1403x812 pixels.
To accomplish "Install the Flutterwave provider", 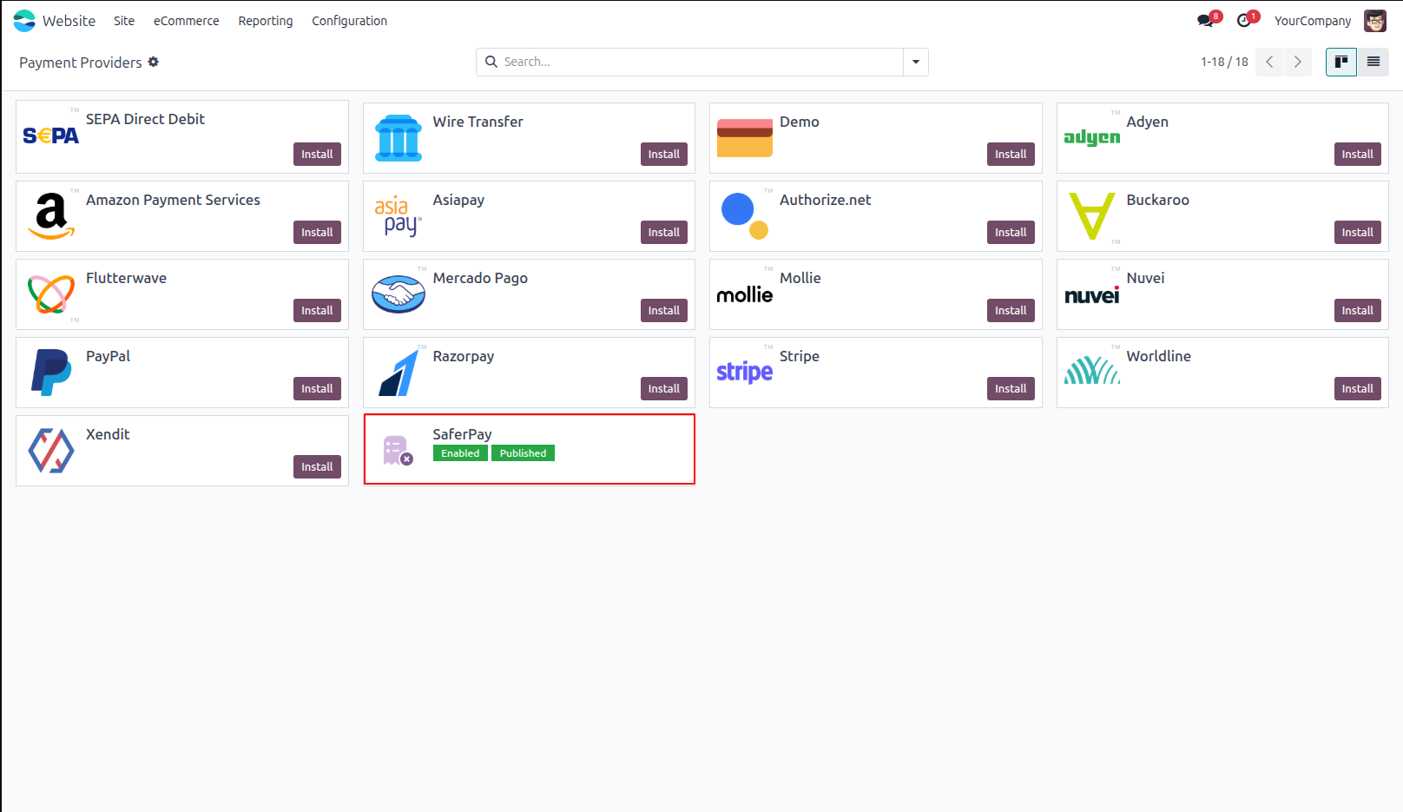I will coord(317,310).
